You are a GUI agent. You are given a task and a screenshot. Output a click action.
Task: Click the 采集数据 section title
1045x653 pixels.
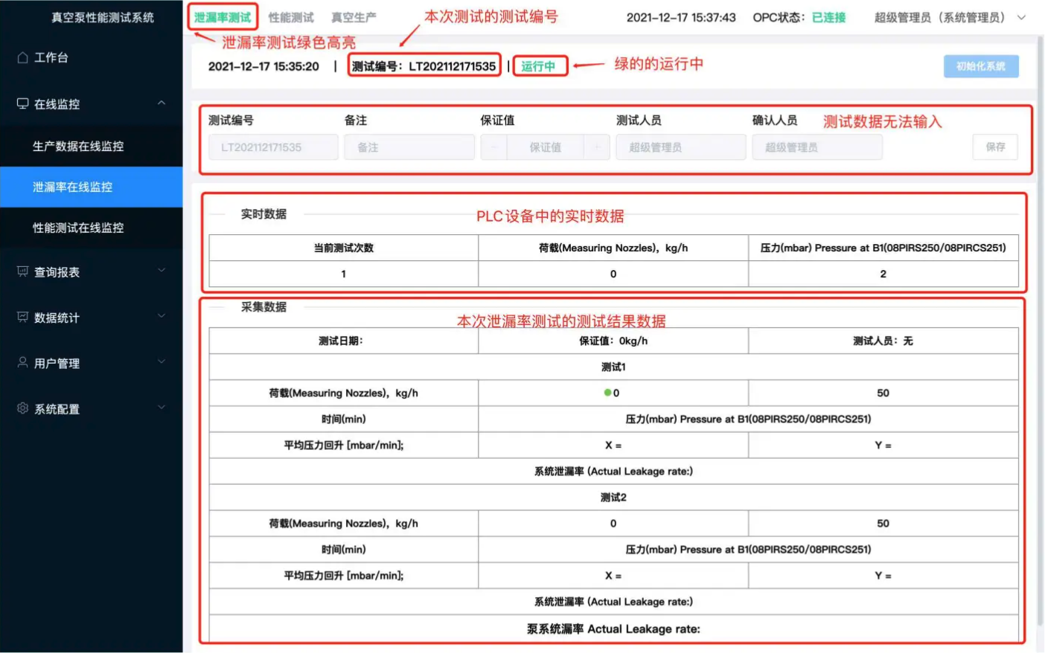(x=263, y=306)
